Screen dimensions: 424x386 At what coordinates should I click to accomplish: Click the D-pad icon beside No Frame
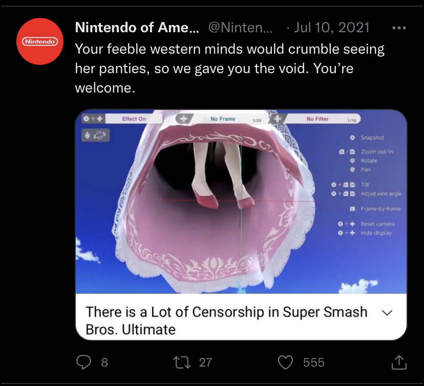(x=183, y=119)
